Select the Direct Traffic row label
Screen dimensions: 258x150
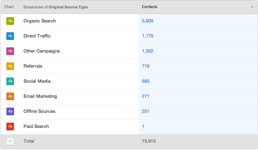(37, 36)
